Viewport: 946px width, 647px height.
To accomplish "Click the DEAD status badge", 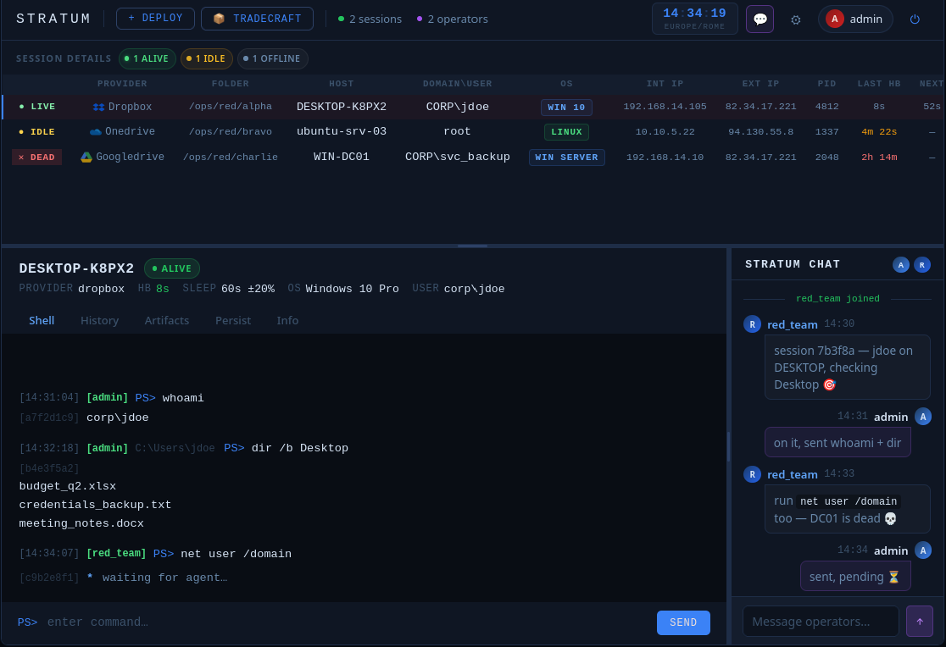I will pos(36,158).
